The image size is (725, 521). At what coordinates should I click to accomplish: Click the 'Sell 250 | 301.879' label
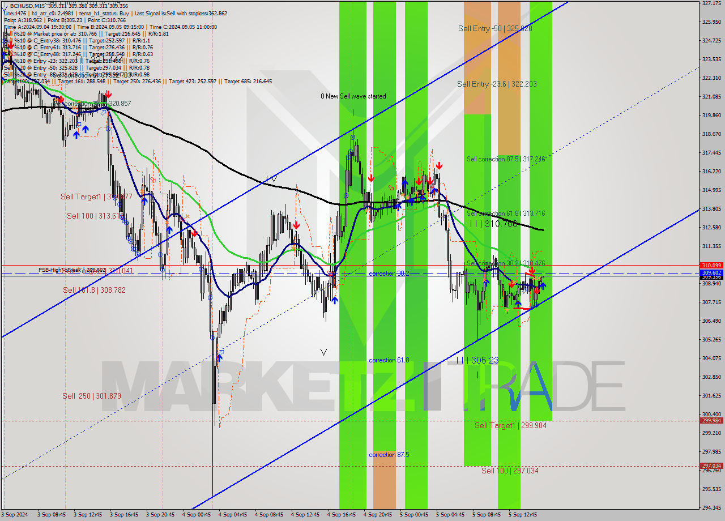point(92,396)
